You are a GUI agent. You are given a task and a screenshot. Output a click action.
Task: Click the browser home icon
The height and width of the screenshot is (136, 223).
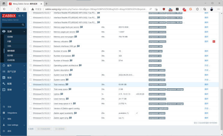click(24, 9)
